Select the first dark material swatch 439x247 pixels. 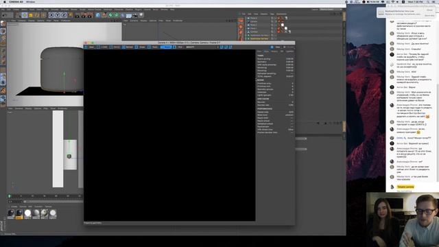coord(11,213)
